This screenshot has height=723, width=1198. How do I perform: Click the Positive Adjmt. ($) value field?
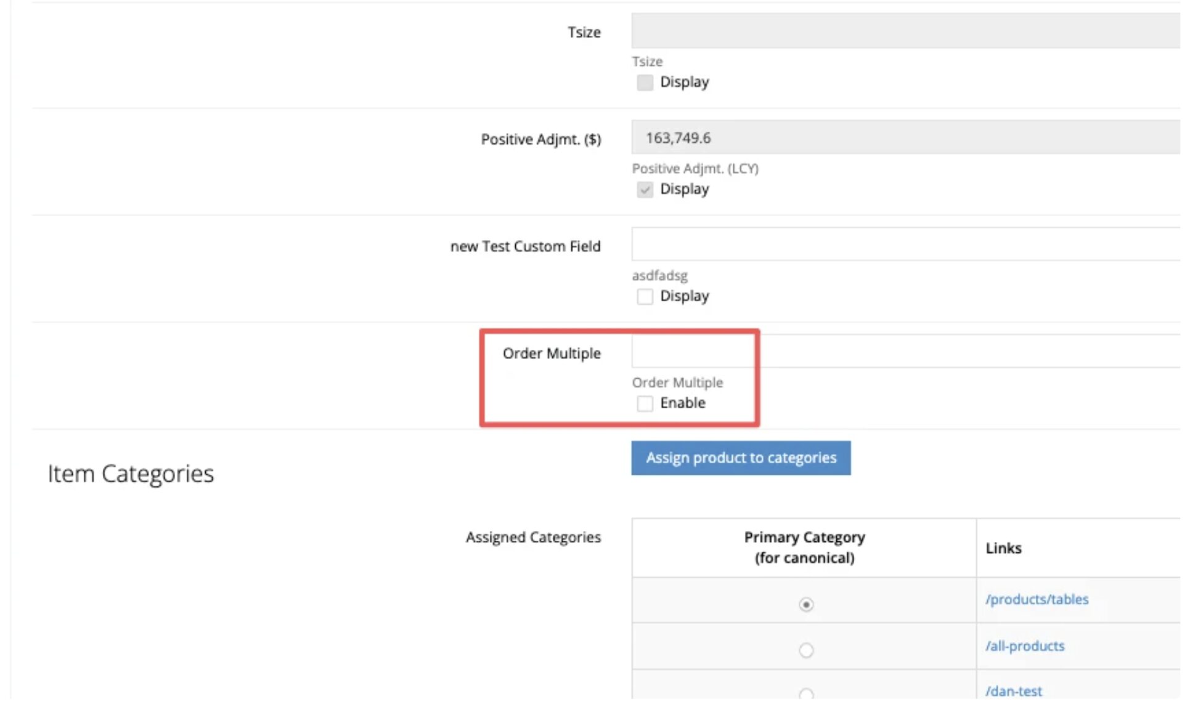(905, 137)
